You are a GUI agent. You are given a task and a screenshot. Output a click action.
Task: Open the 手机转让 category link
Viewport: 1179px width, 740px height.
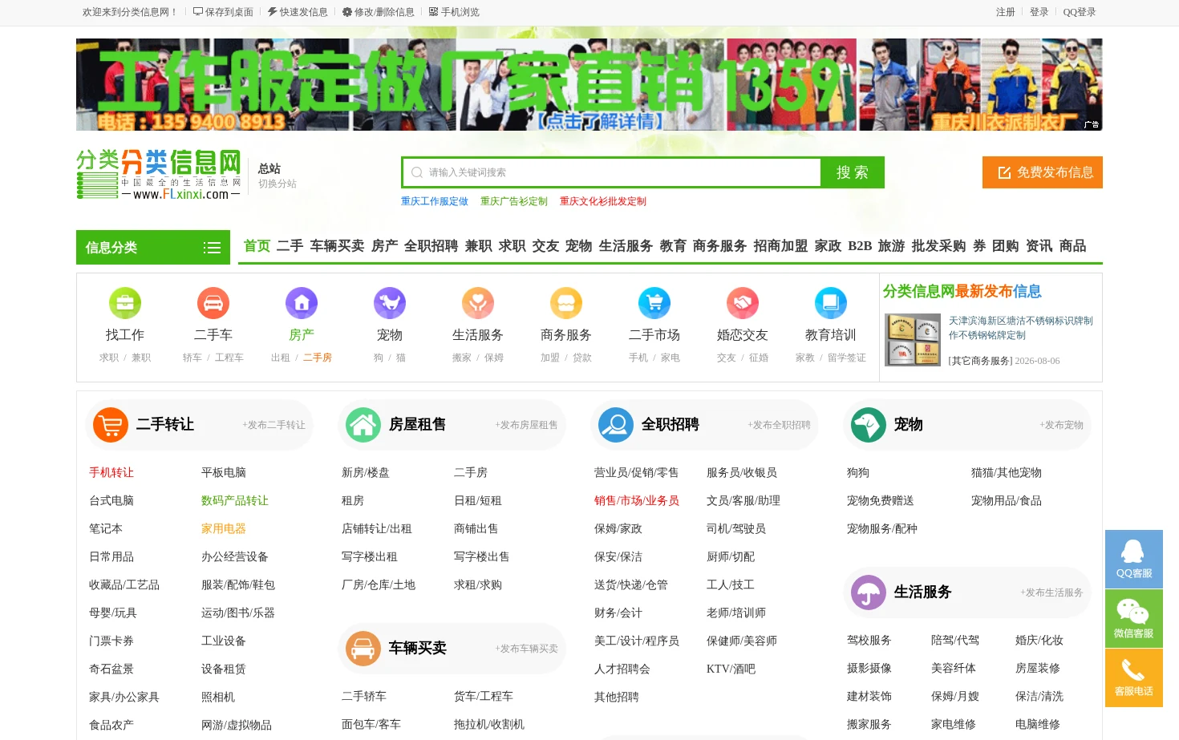111,473
